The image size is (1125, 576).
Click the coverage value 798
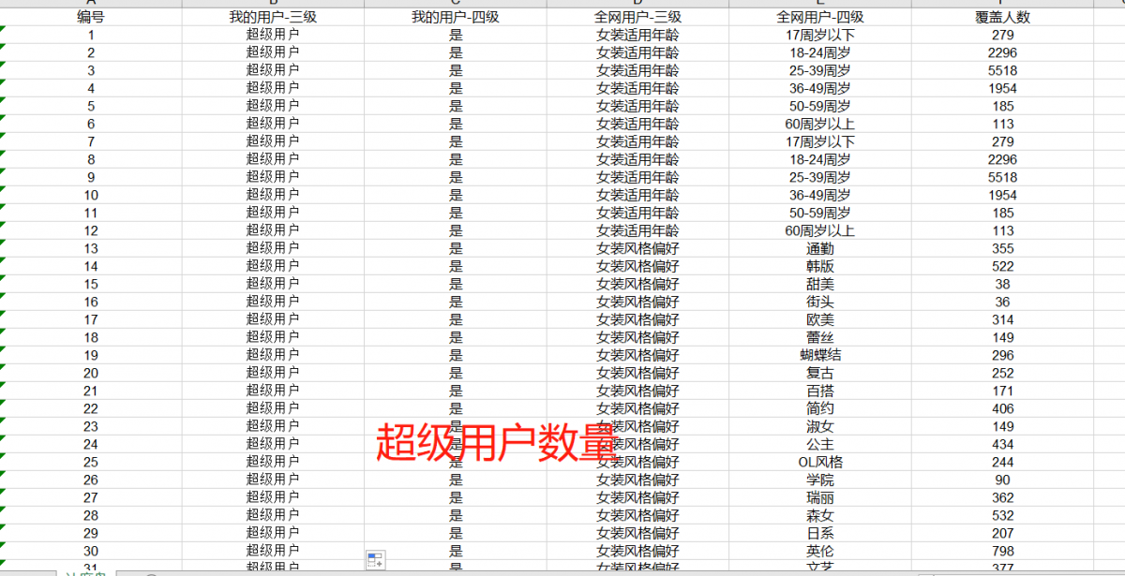click(1002, 551)
